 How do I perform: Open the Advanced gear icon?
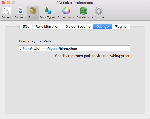pos(99,11)
